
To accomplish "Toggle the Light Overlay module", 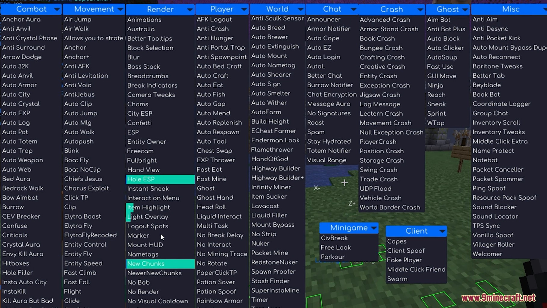I will [160, 217].
